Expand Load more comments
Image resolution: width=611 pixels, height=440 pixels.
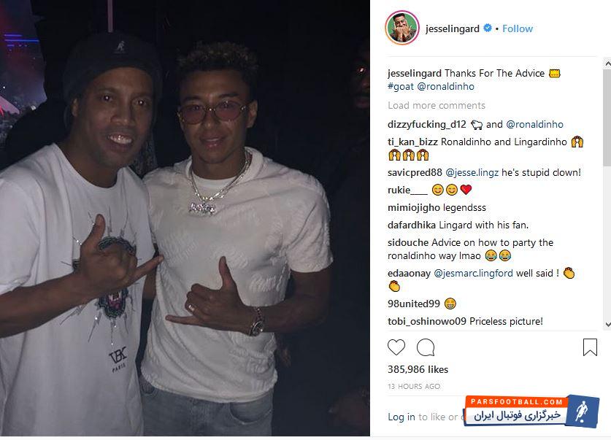tap(437, 105)
